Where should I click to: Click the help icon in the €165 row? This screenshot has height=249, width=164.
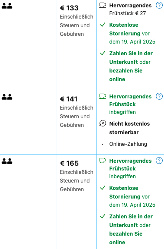pyautogui.click(x=159, y=161)
